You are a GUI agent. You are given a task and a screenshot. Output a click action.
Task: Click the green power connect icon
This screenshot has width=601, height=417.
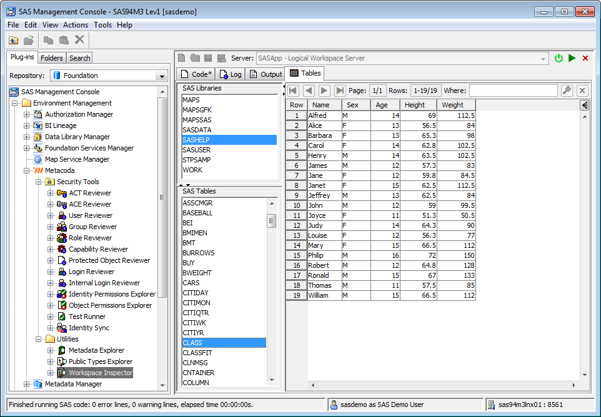click(x=559, y=58)
